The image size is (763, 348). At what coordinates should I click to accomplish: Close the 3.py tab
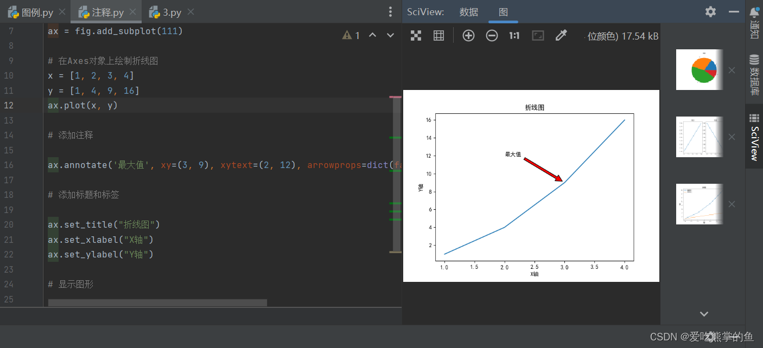[190, 12]
